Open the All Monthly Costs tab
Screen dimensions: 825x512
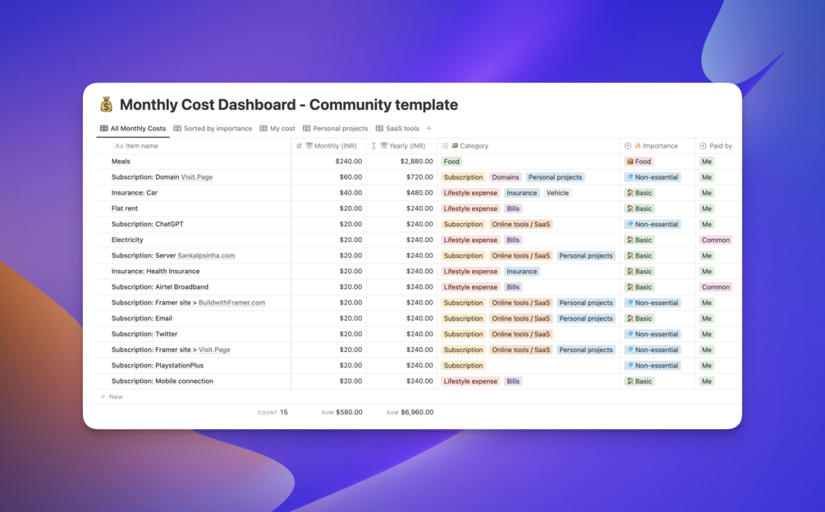point(133,128)
